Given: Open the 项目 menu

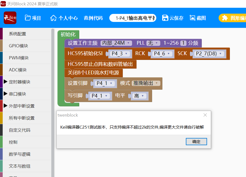Looking at the screenshot, I should [33, 18].
